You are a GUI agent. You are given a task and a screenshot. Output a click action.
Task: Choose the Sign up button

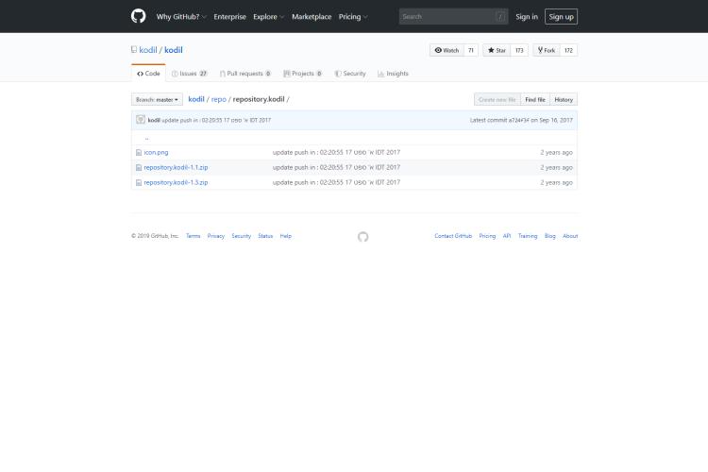(562, 17)
